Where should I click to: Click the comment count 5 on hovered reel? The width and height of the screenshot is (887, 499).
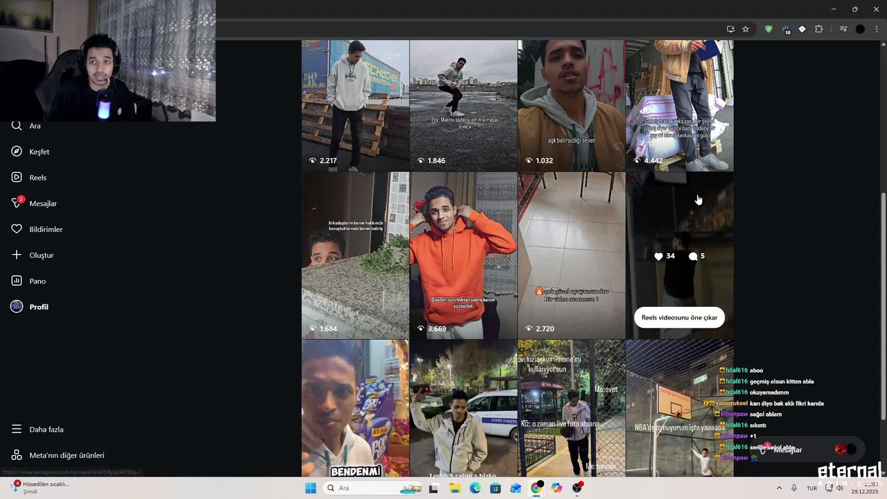[696, 256]
